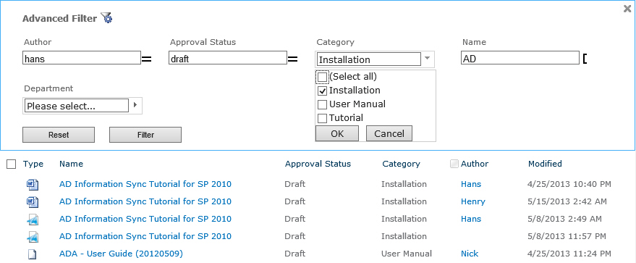This screenshot has height=263, width=636.
Task: Expand the Department dropdown arrow
Action: 135,106
